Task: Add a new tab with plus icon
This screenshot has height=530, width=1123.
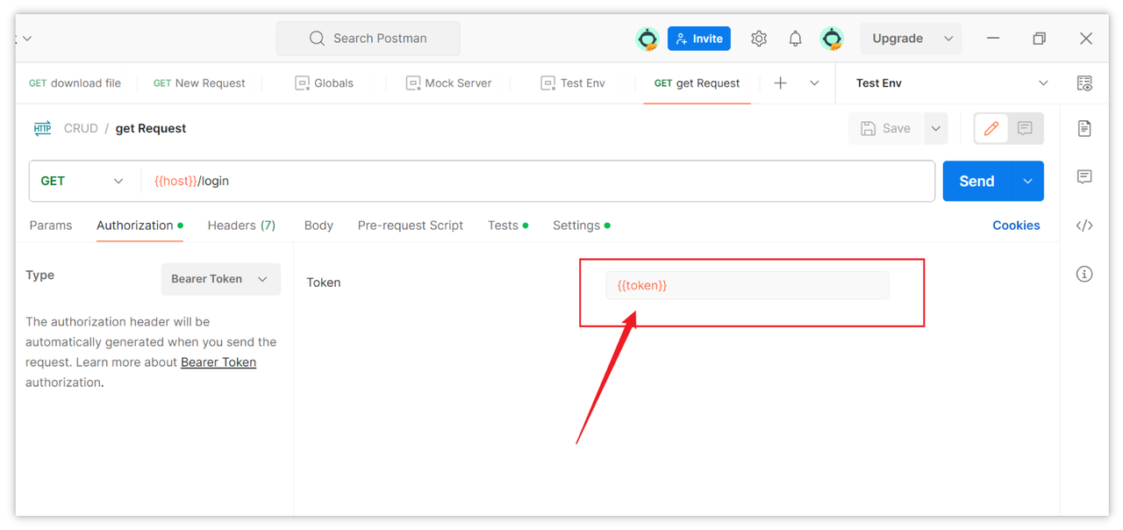Action: pos(780,82)
